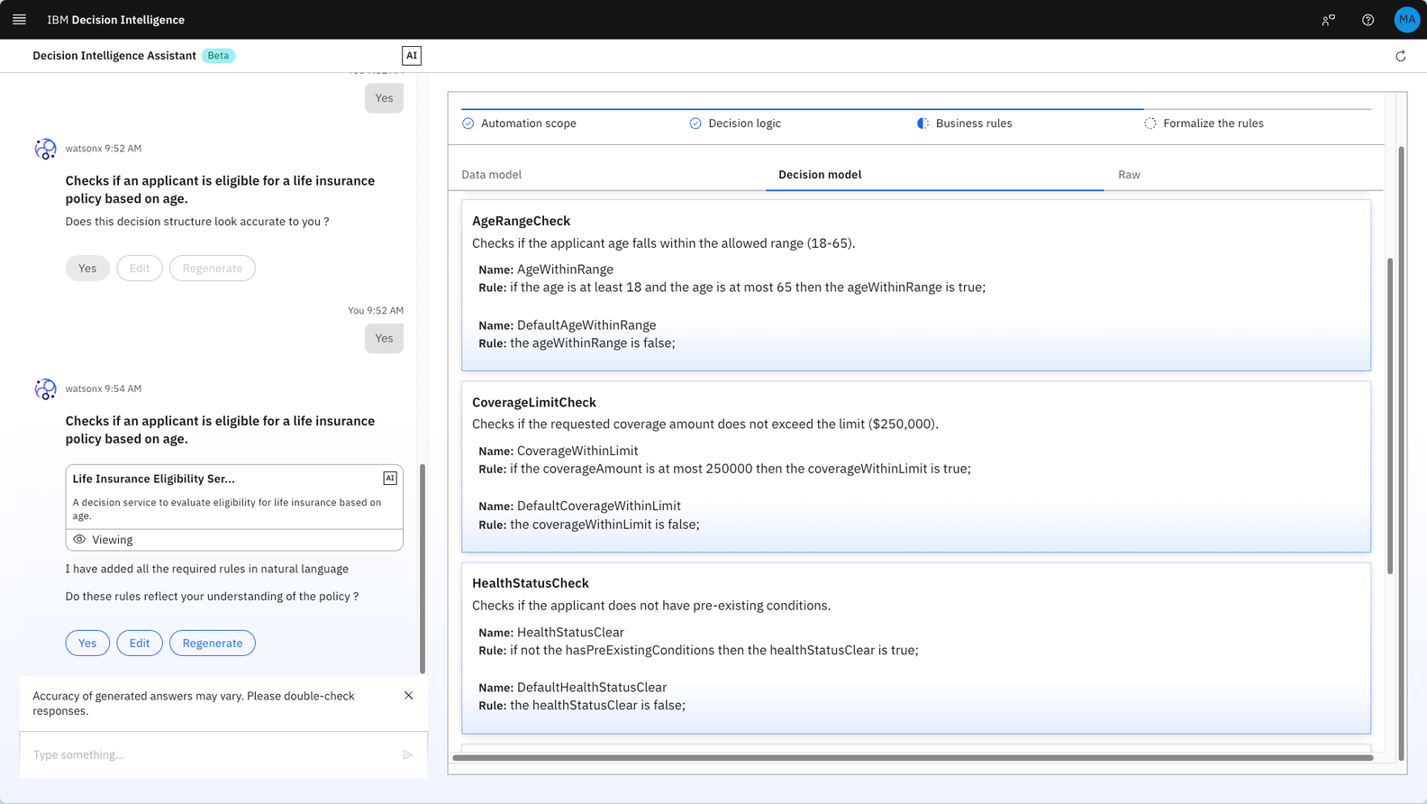Switch to the Raw tab

pyautogui.click(x=1129, y=175)
